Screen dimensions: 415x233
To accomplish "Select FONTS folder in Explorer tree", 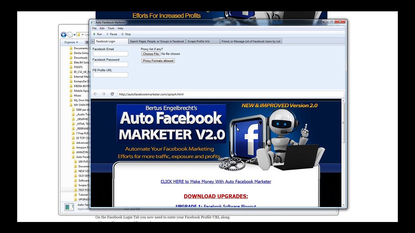I will coord(76,67).
